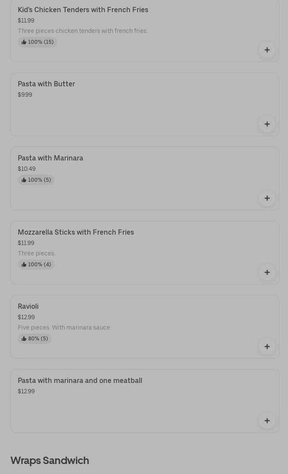Screen dimensions: 288x474
Task: Open Mozzarella Sticks with French Fries details
Action: click(76, 232)
